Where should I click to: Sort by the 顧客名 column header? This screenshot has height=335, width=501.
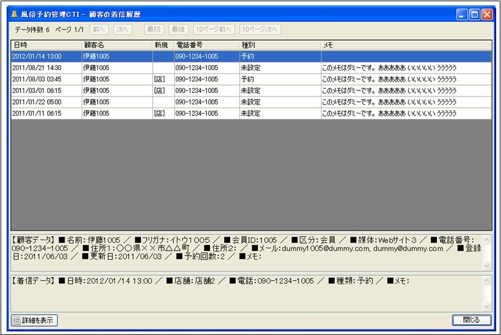117,45
